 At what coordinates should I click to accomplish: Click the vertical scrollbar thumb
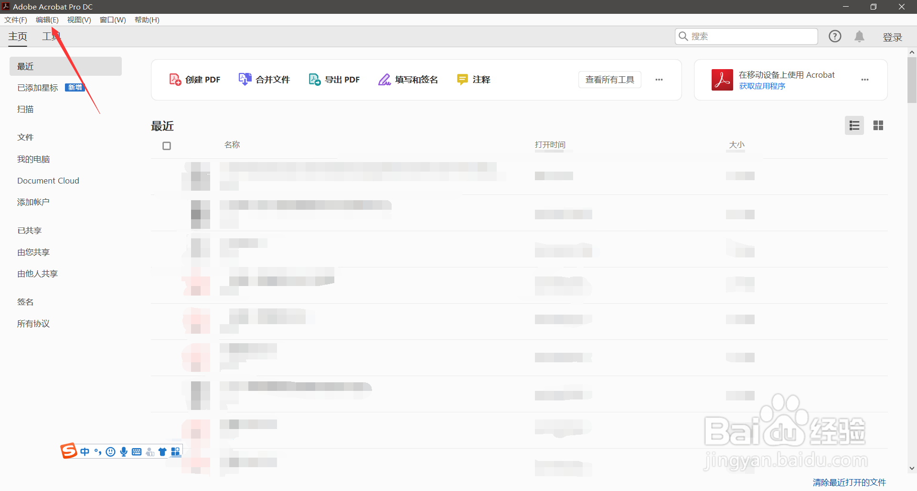click(x=912, y=80)
